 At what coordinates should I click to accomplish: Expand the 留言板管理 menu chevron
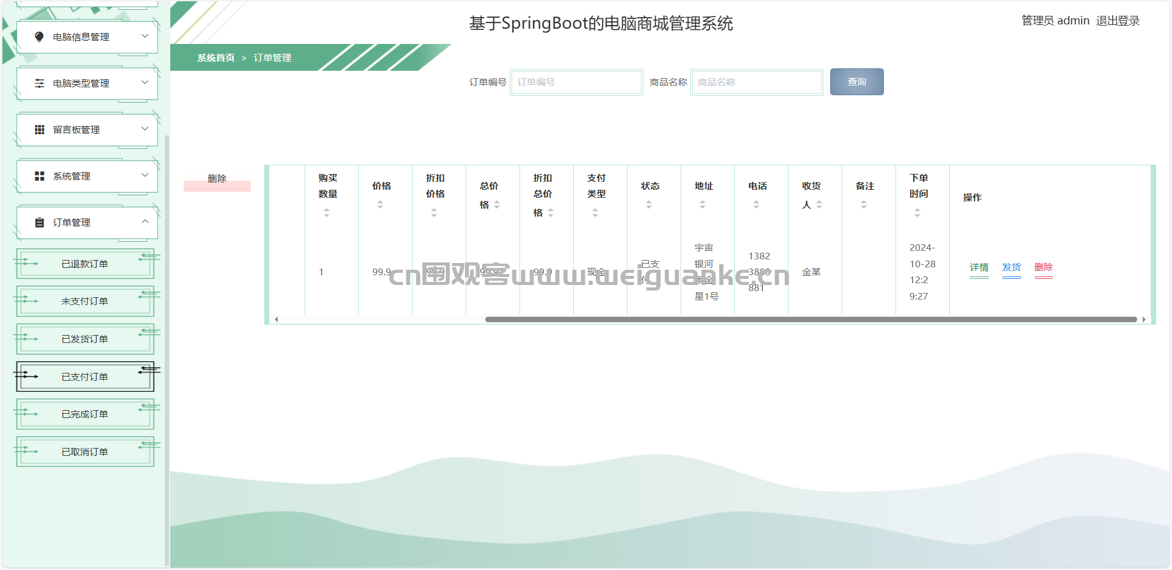click(145, 129)
